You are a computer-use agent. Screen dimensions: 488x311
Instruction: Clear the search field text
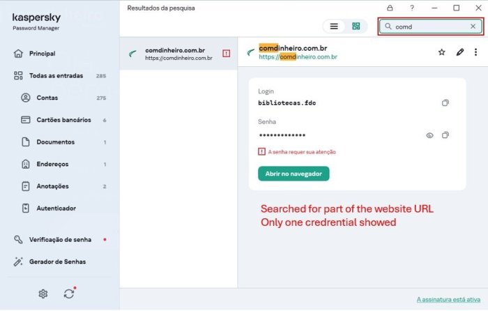tap(473, 26)
